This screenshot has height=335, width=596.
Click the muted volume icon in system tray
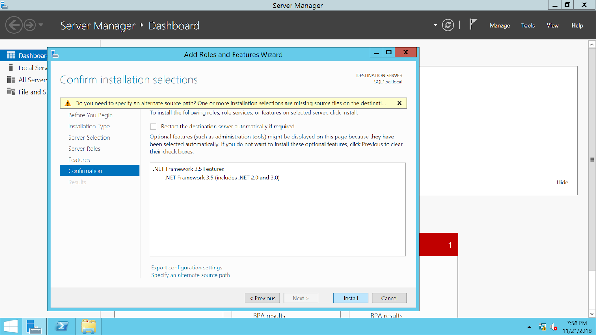(x=553, y=327)
